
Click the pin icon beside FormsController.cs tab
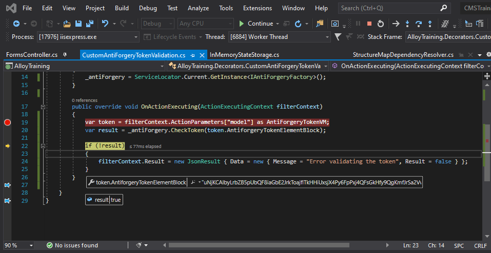click(65, 55)
